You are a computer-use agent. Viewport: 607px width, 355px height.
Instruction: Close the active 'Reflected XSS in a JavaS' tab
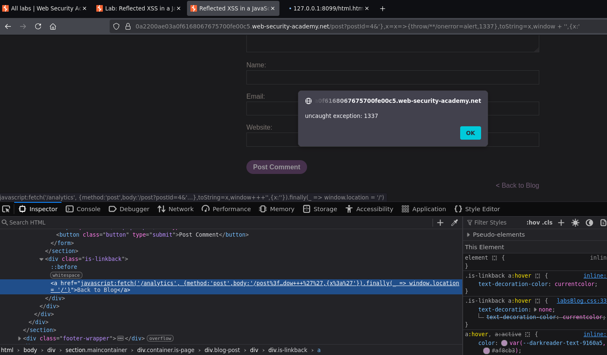[x=273, y=8]
